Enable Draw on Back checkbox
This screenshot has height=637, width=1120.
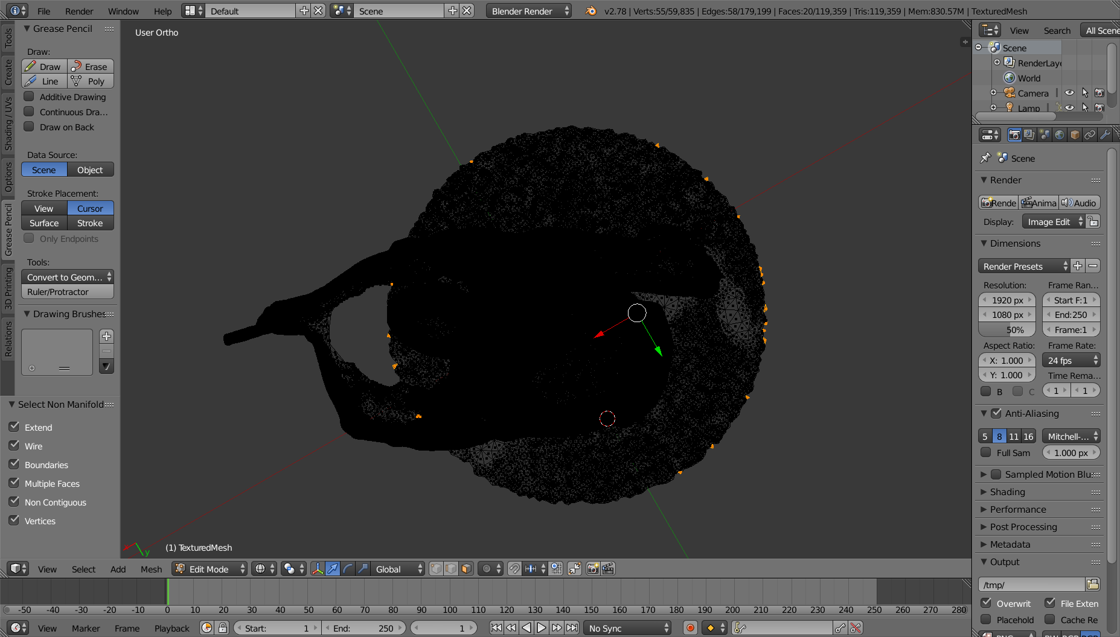coord(29,127)
